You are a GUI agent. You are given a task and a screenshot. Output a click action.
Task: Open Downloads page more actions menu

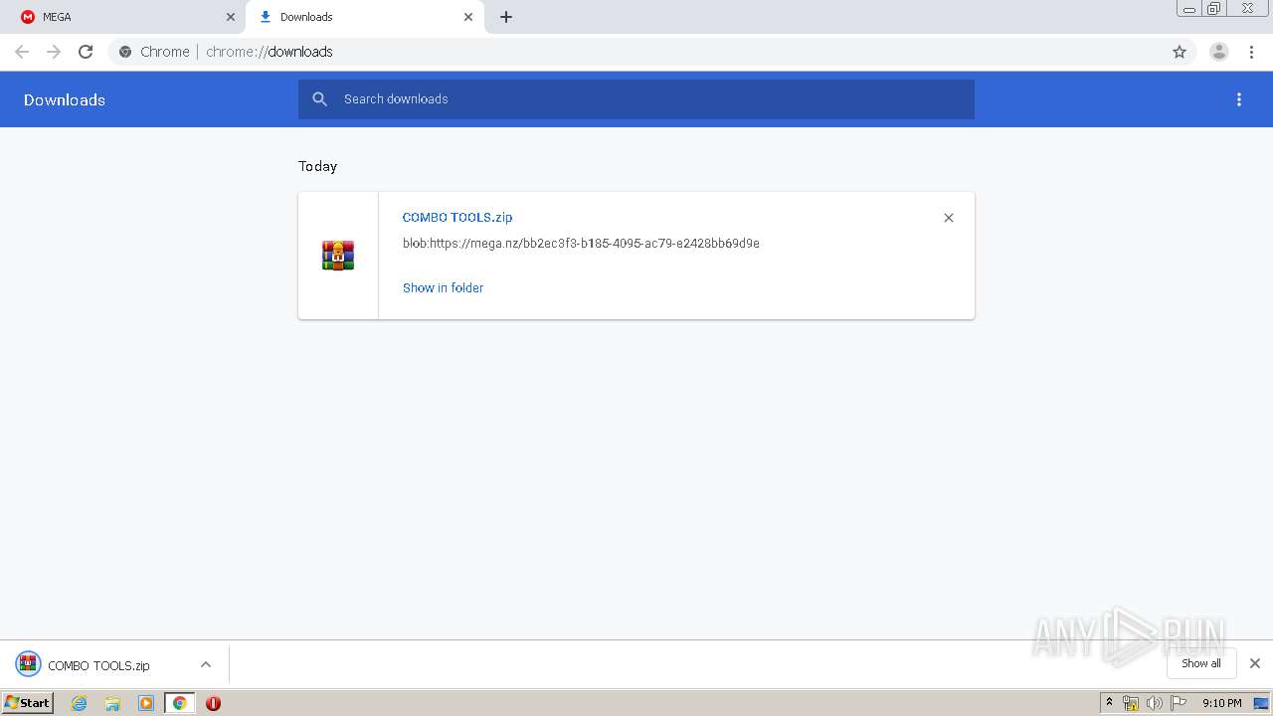pyautogui.click(x=1239, y=99)
